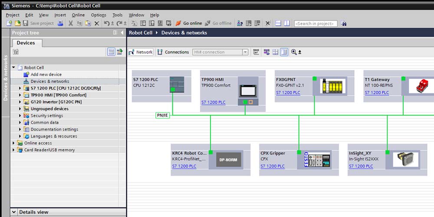Collapse the Robot Cell tree node
The height and width of the screenshot is (217, 434).
click(13, 67)
